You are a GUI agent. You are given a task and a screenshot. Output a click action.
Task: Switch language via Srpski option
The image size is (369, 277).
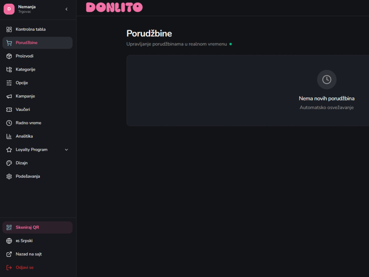[37, 241]
